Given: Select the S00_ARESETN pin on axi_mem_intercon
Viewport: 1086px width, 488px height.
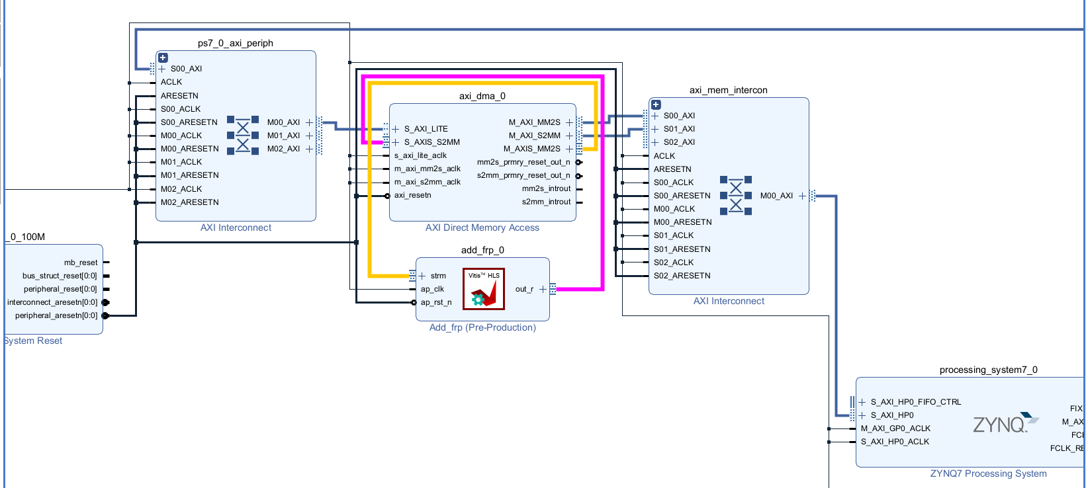Looking at the screenshot, I should (x=682, y=196).
